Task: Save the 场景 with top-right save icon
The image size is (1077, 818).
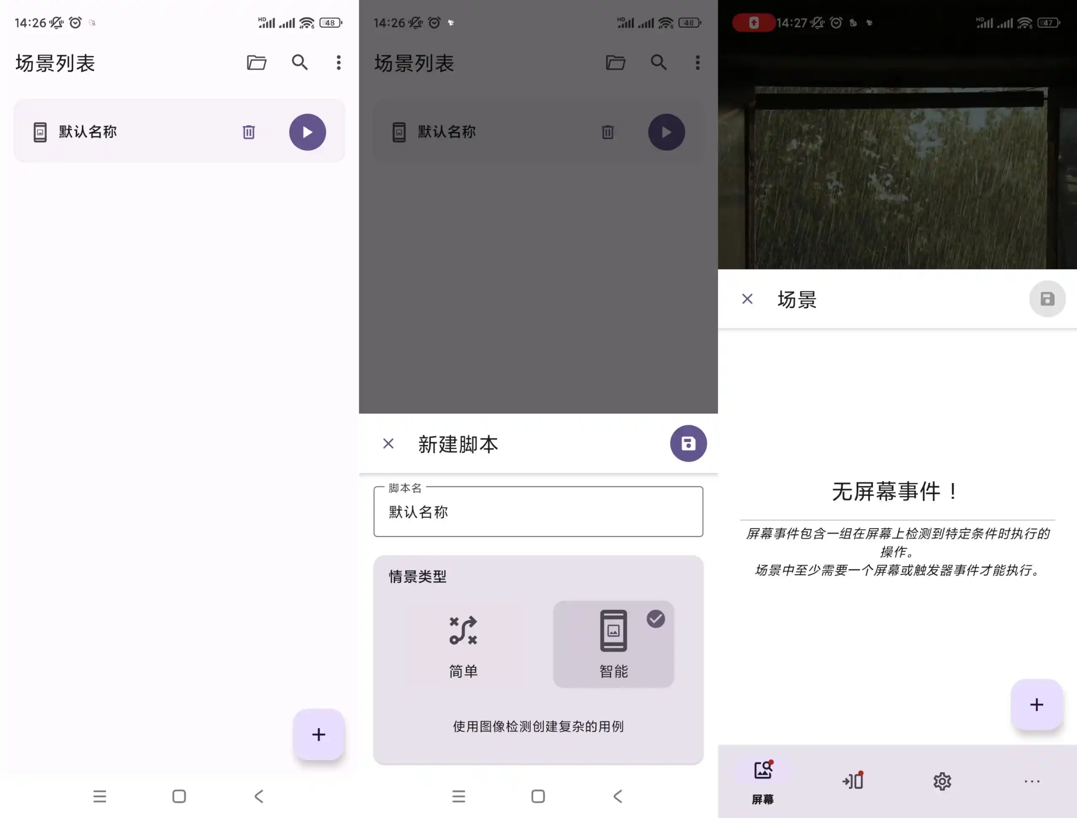Action: (1047, 299)
